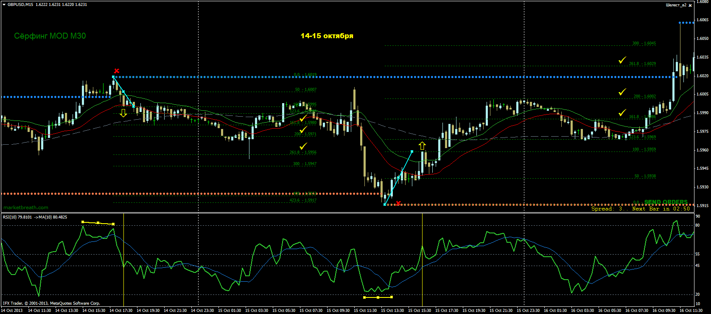This screenshot has height=314, width=711.
Task: Click the 1.6050 price scale value
Action: [703, 39]
